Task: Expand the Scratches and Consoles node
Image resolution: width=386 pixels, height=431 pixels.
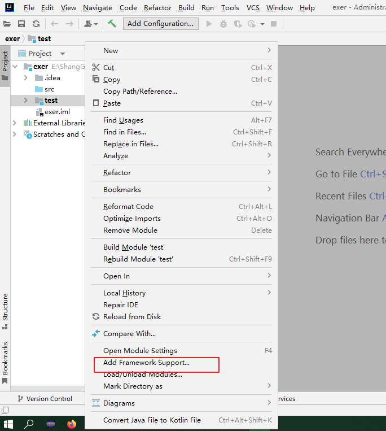Action: pos(15,134)
